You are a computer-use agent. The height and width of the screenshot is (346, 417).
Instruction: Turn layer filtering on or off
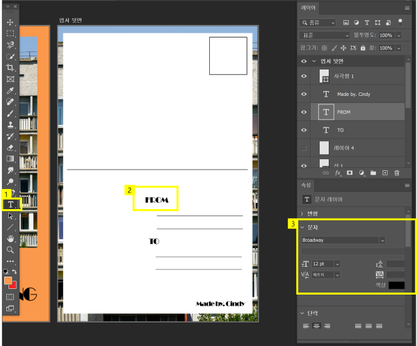click(x=400, y=23)
